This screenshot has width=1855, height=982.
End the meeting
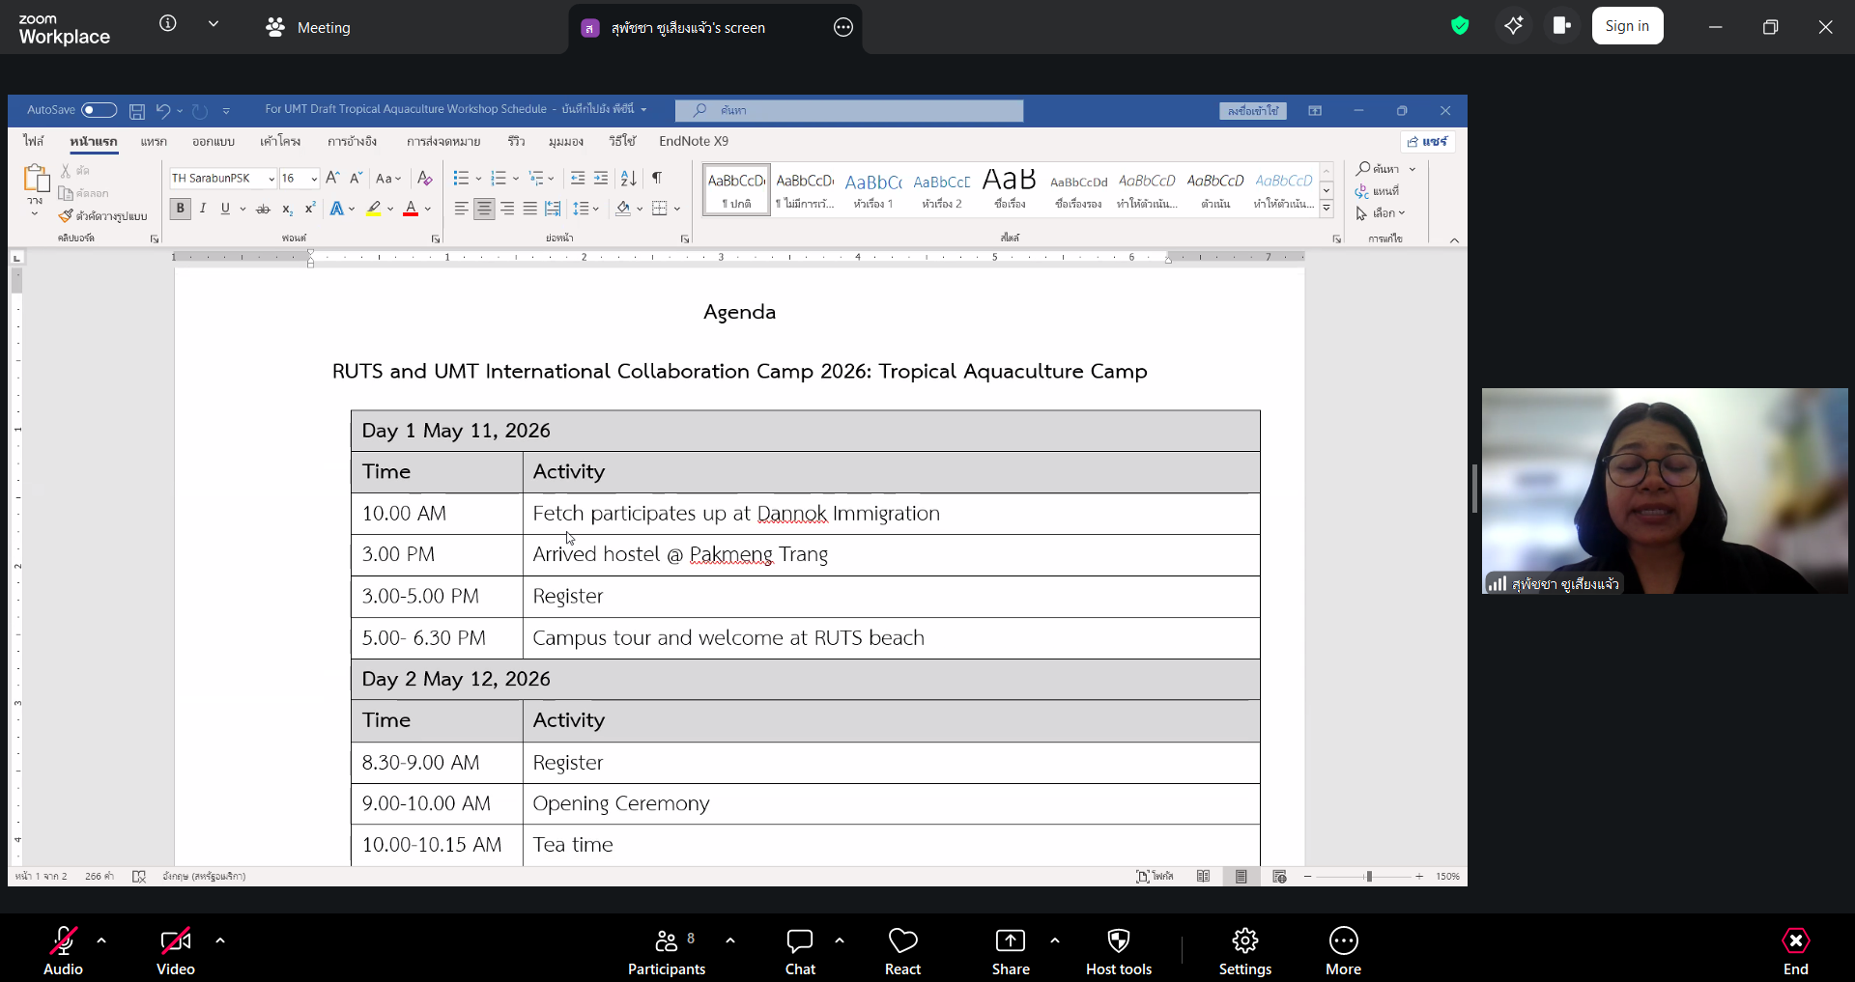coord(1795,951)
